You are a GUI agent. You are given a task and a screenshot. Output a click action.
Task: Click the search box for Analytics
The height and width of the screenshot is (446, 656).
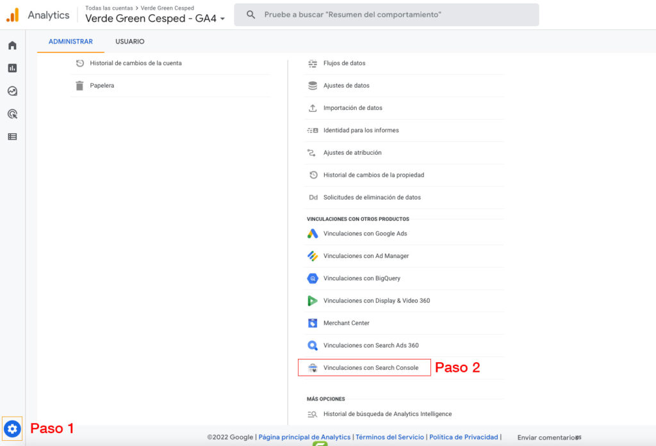386,15
